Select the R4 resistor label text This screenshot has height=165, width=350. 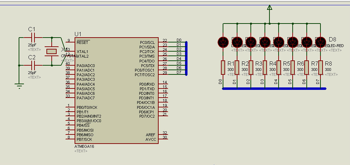(273, 64)
